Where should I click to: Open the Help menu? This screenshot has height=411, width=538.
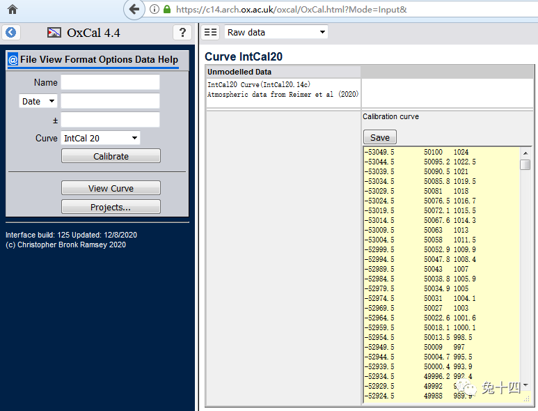pos(168,59)
